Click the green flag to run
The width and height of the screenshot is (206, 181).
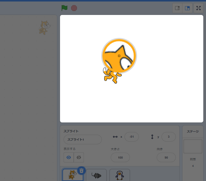pyautogui.click(x=64, y=8)
